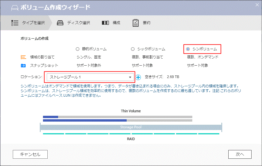Select the 静的ボリューム radio button
The image size is (262, 166).
[78, 49]
